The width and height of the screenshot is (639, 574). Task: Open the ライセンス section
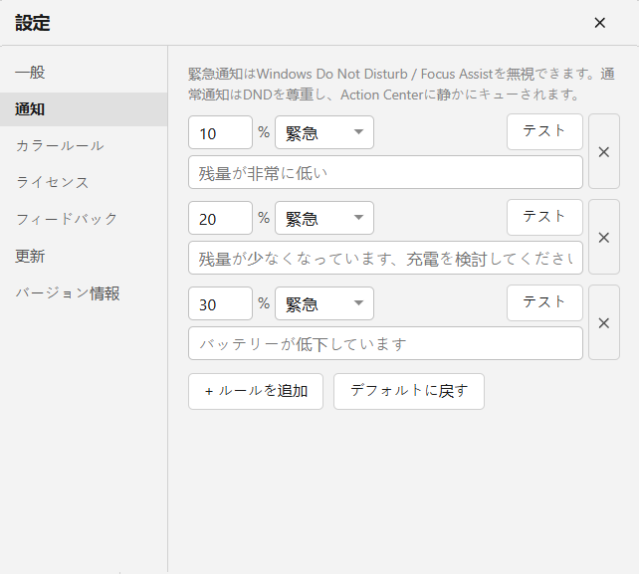[x=84, y=182]
